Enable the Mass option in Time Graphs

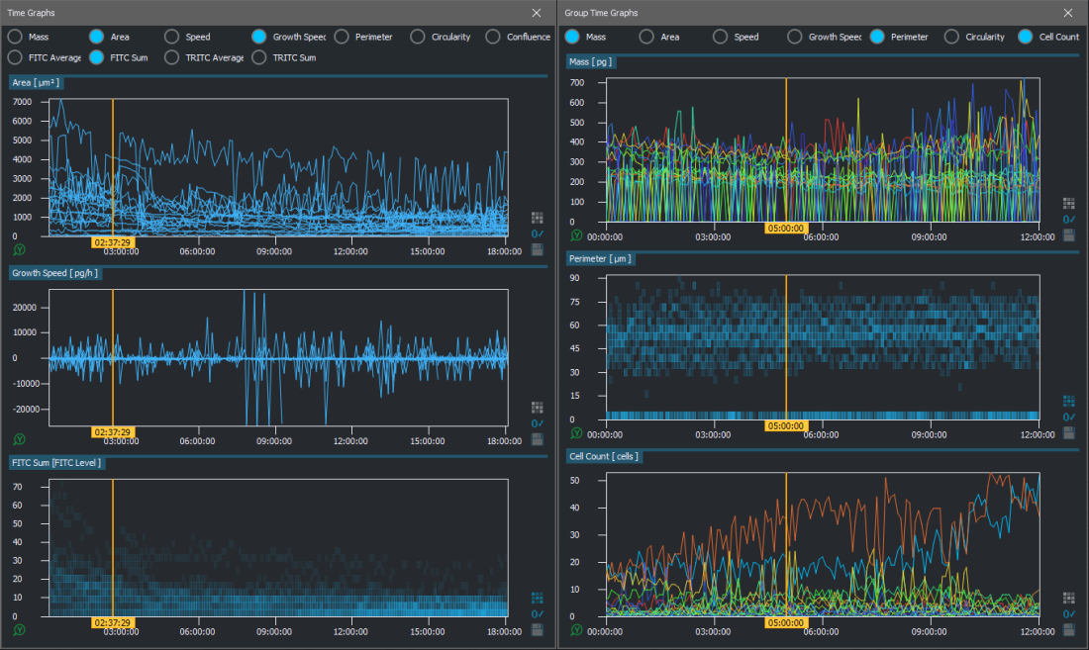tap(16, 37)
